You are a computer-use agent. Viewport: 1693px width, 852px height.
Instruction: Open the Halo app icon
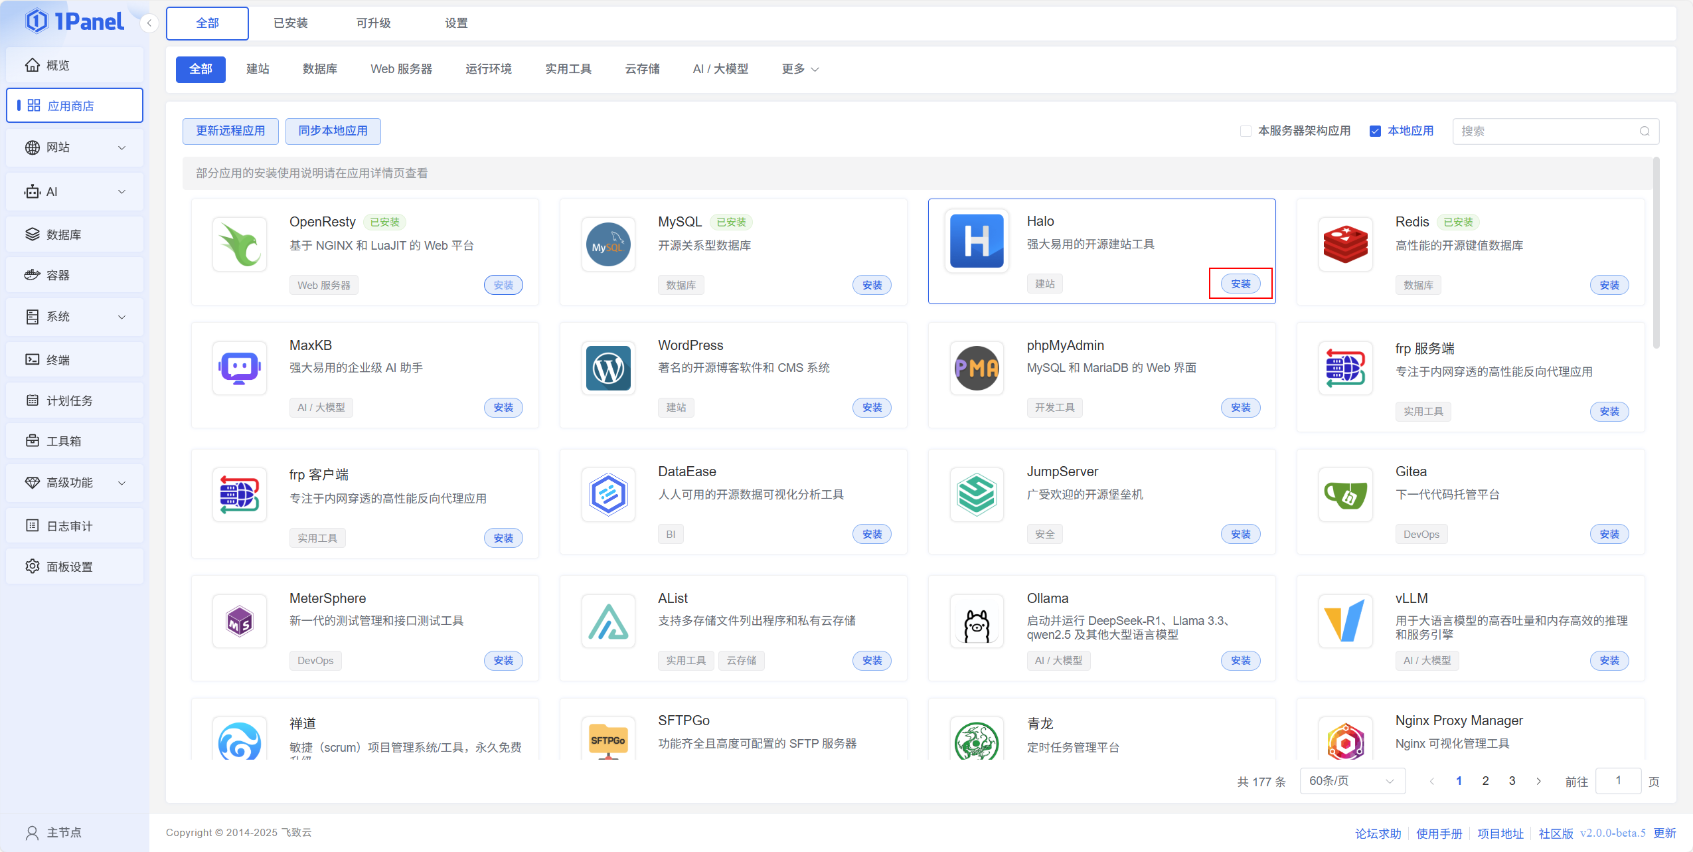tap(977, 242)
